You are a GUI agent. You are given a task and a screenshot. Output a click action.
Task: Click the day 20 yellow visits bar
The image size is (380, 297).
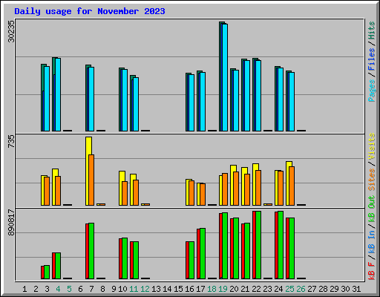pyautogui.click(x=233, y=185)
